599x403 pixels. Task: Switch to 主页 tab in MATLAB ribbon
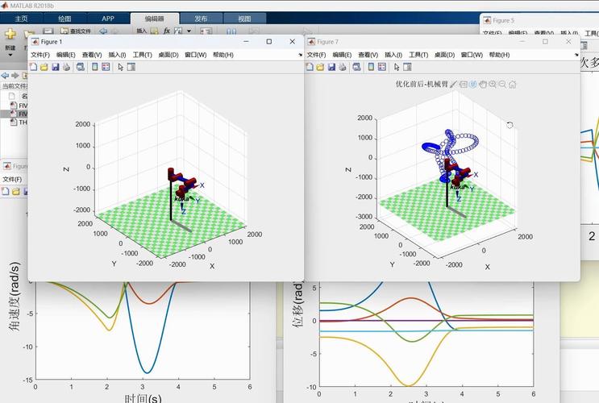[x=22, y=19]
